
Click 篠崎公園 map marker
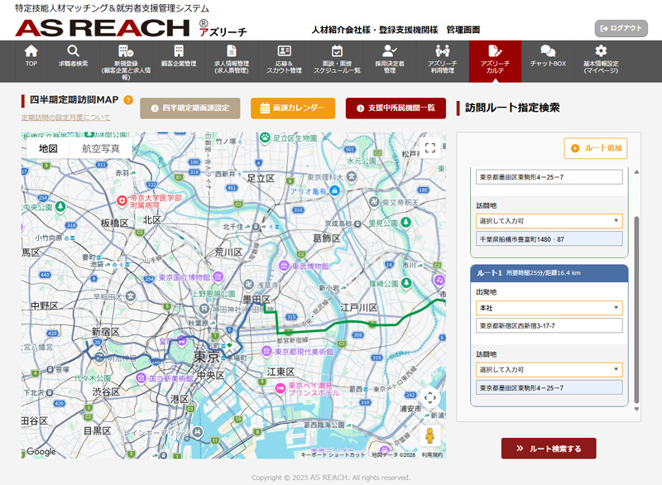click(x=406, y=282)
